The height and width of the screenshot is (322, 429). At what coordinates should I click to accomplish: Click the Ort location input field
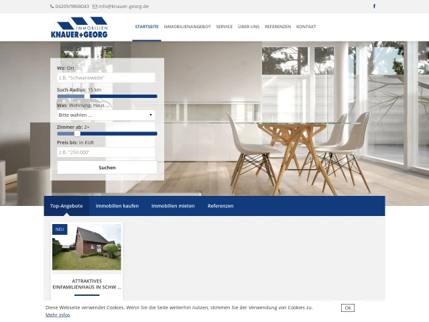click(x=107, y=78)
